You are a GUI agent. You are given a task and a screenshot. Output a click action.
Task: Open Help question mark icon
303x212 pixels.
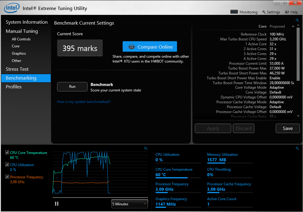(x=287, y=12)
